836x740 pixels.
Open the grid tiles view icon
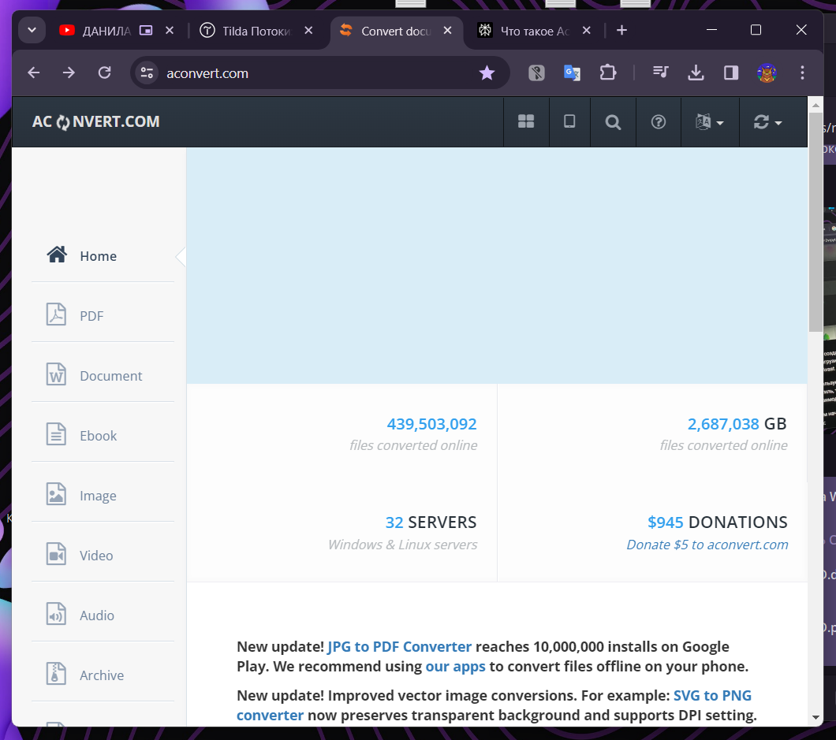(526, 122)
